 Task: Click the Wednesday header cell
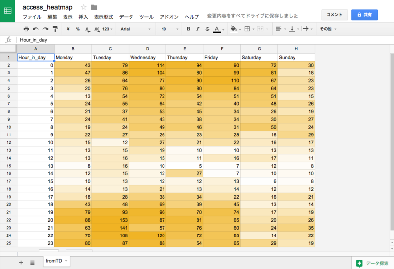tap(147, 57)
